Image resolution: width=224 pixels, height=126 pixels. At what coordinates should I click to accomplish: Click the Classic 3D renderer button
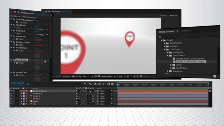pos(173,15)
